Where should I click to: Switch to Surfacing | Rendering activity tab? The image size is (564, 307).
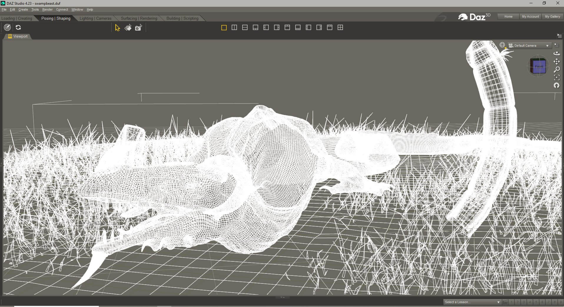coord(139,18)
